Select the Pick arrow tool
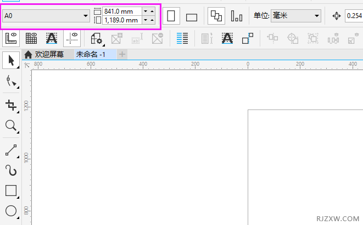363x225 pixels. [11, 60]
